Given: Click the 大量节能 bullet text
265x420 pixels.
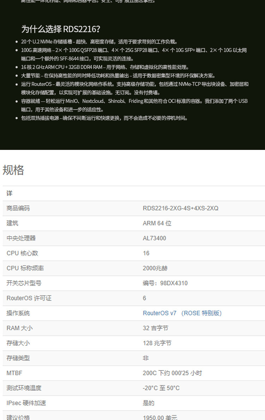Looking at the screenshot, I should point(118,76).
